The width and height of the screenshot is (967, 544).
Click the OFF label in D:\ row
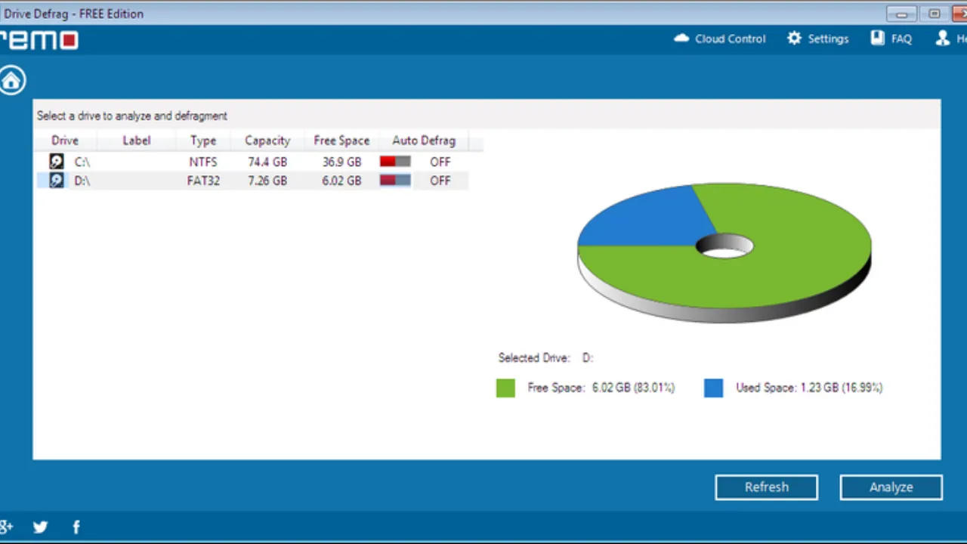(440, 181)
